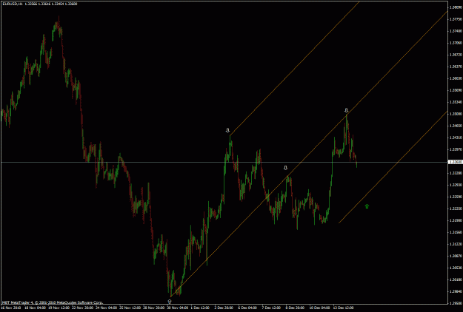Click the 1.35000 price scale label
The width and height of the screenshot is (463, 312).
456,114
